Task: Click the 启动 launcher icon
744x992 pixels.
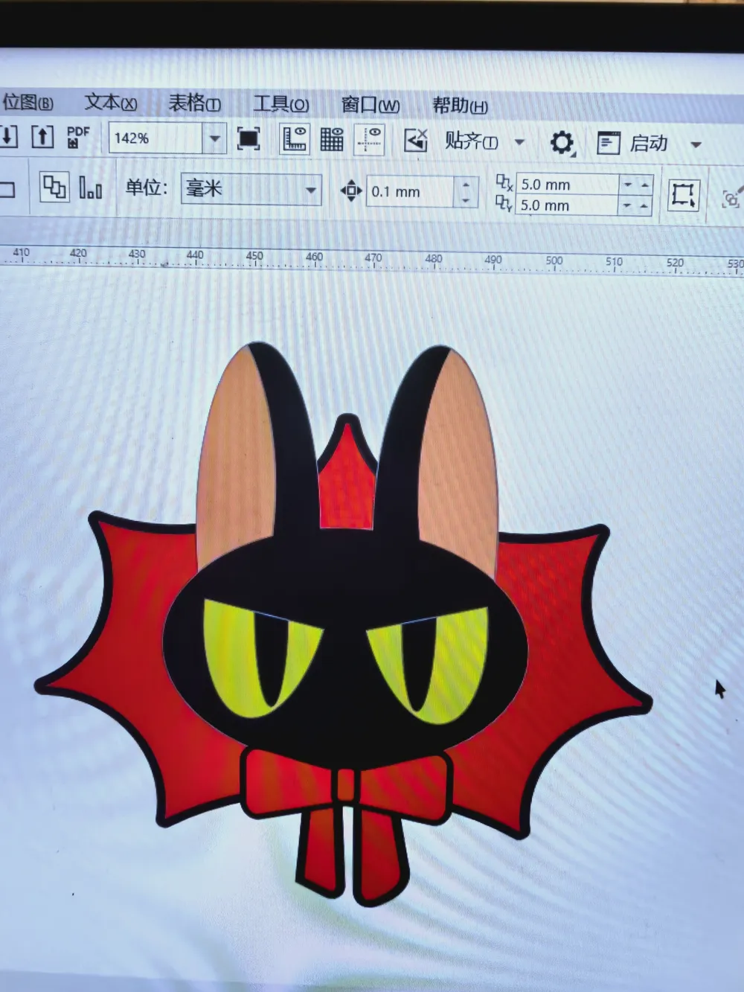Action: pyautogui.click(x=609, y=143)
